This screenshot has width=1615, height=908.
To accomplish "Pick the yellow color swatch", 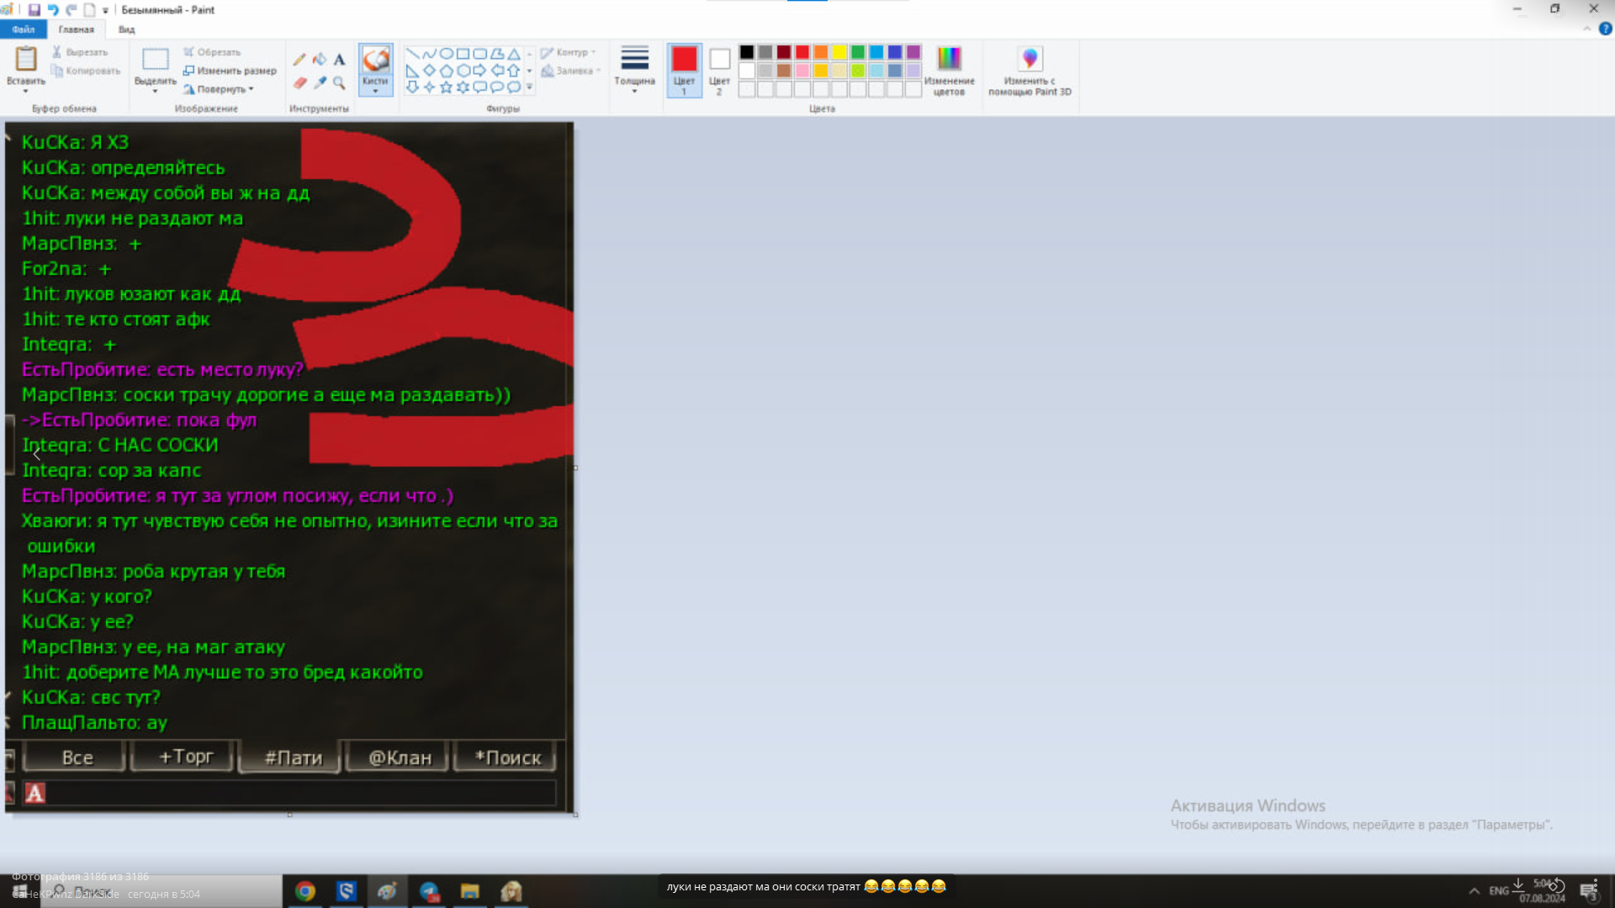I will [x=839, y=52].
